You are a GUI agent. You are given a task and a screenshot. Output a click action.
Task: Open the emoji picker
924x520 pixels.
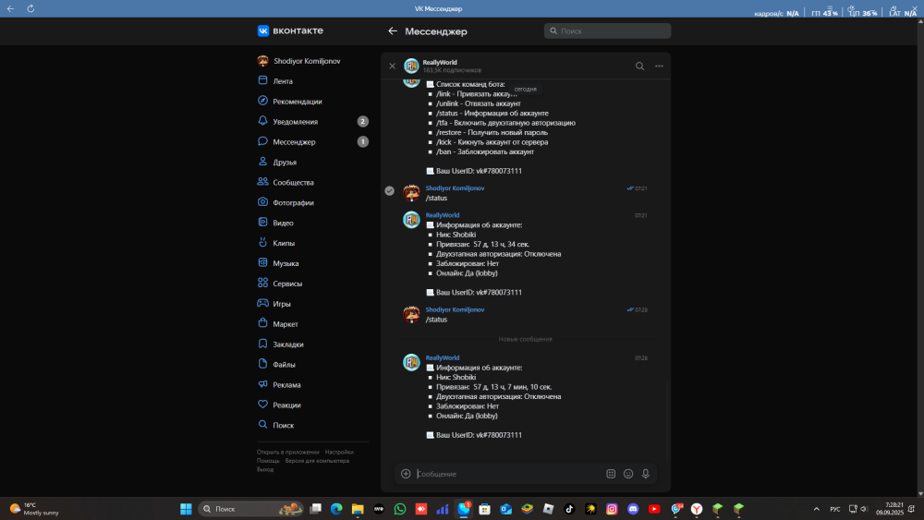coord(628,474)
